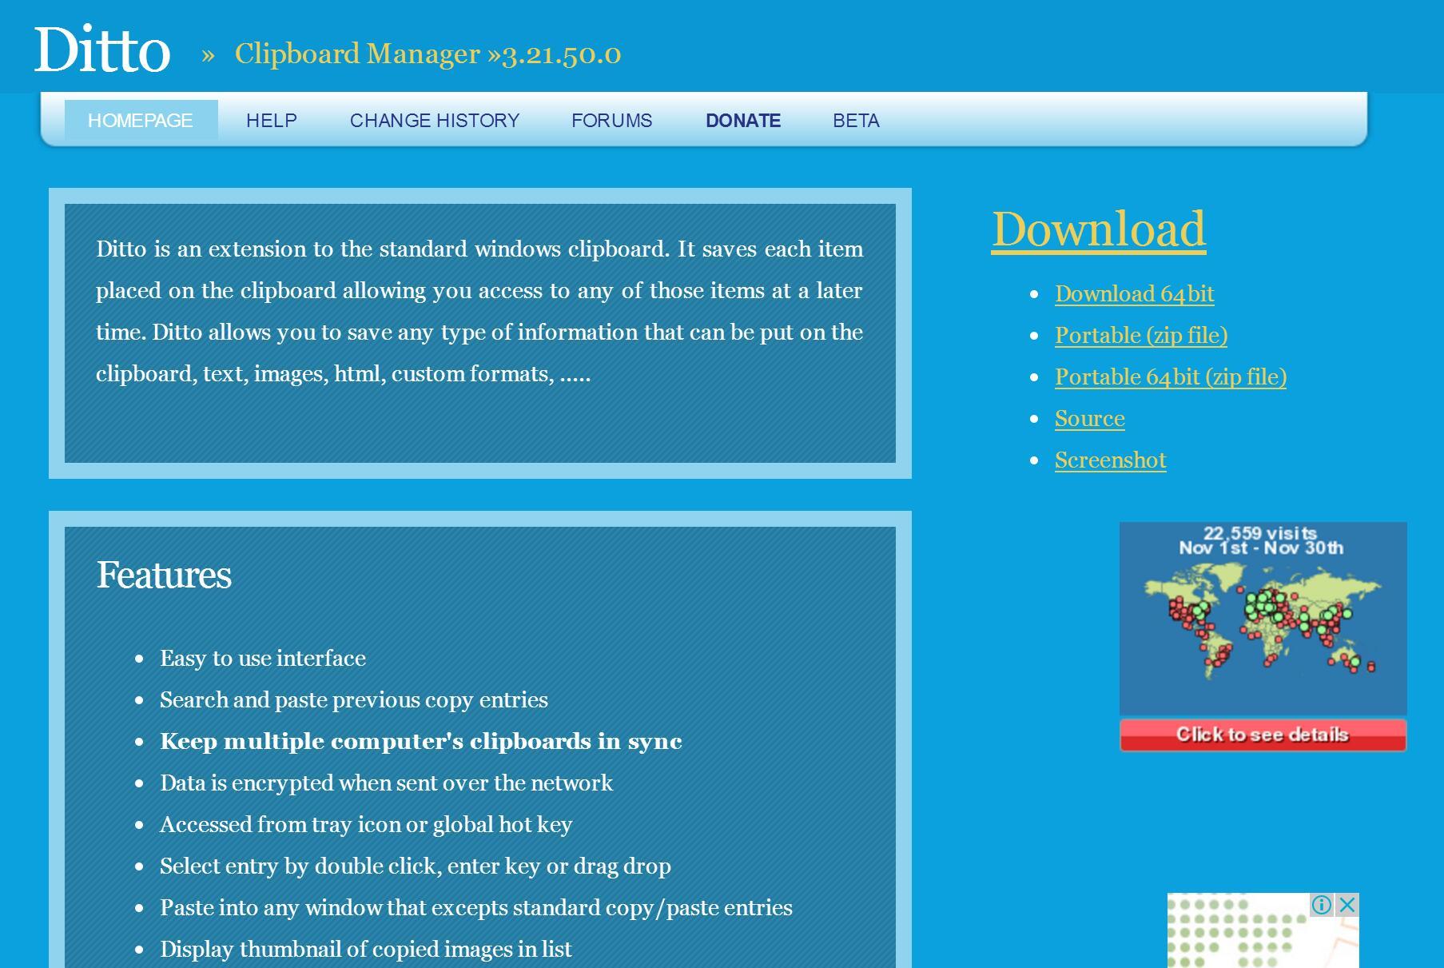Click 'Display thumbnail of copied images in list'
This screenshot has height=968, width=1444.
click(366, 950)
